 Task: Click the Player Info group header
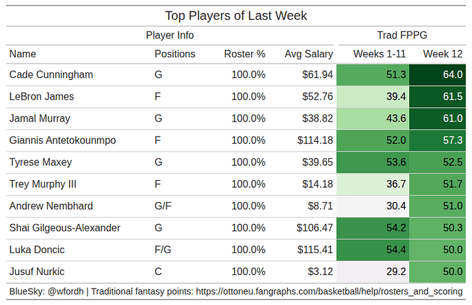pos(170,35)
